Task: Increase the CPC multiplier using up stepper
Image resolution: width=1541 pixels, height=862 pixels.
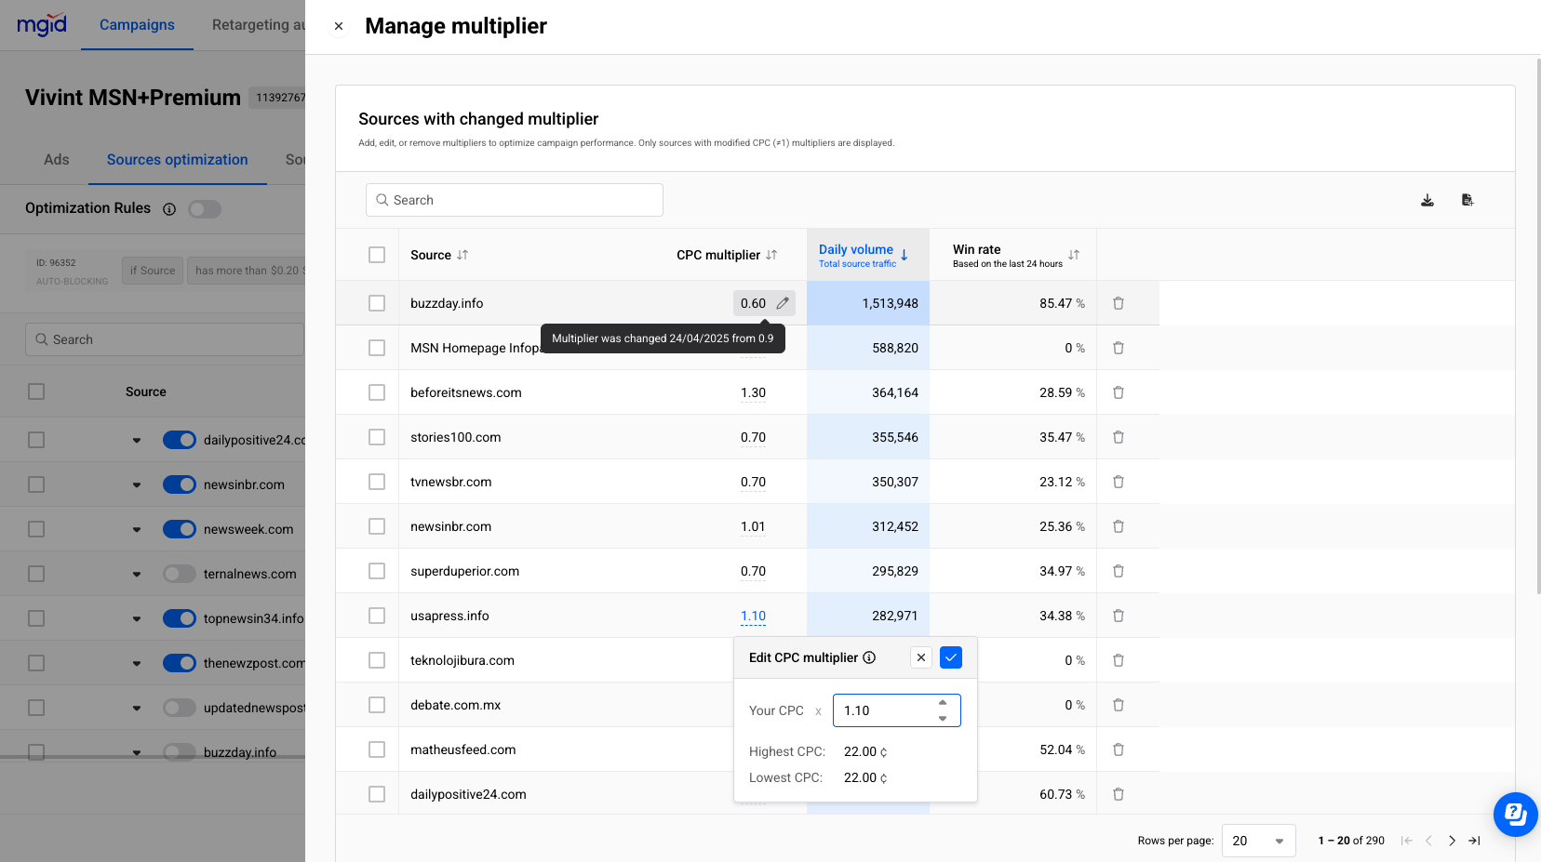Action: pos(943,703)
